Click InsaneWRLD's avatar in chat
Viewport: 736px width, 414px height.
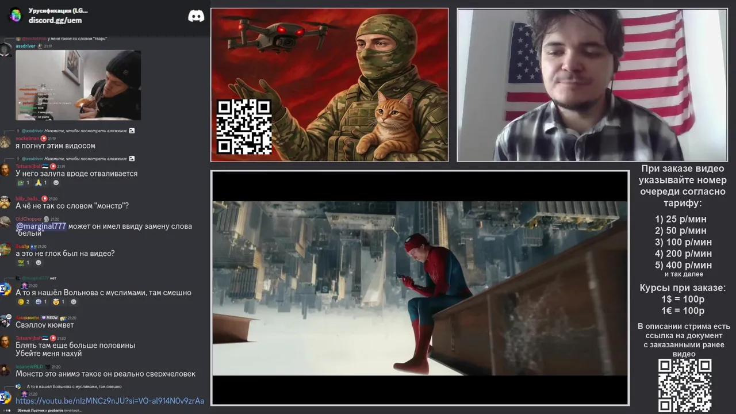click(6, 370)
